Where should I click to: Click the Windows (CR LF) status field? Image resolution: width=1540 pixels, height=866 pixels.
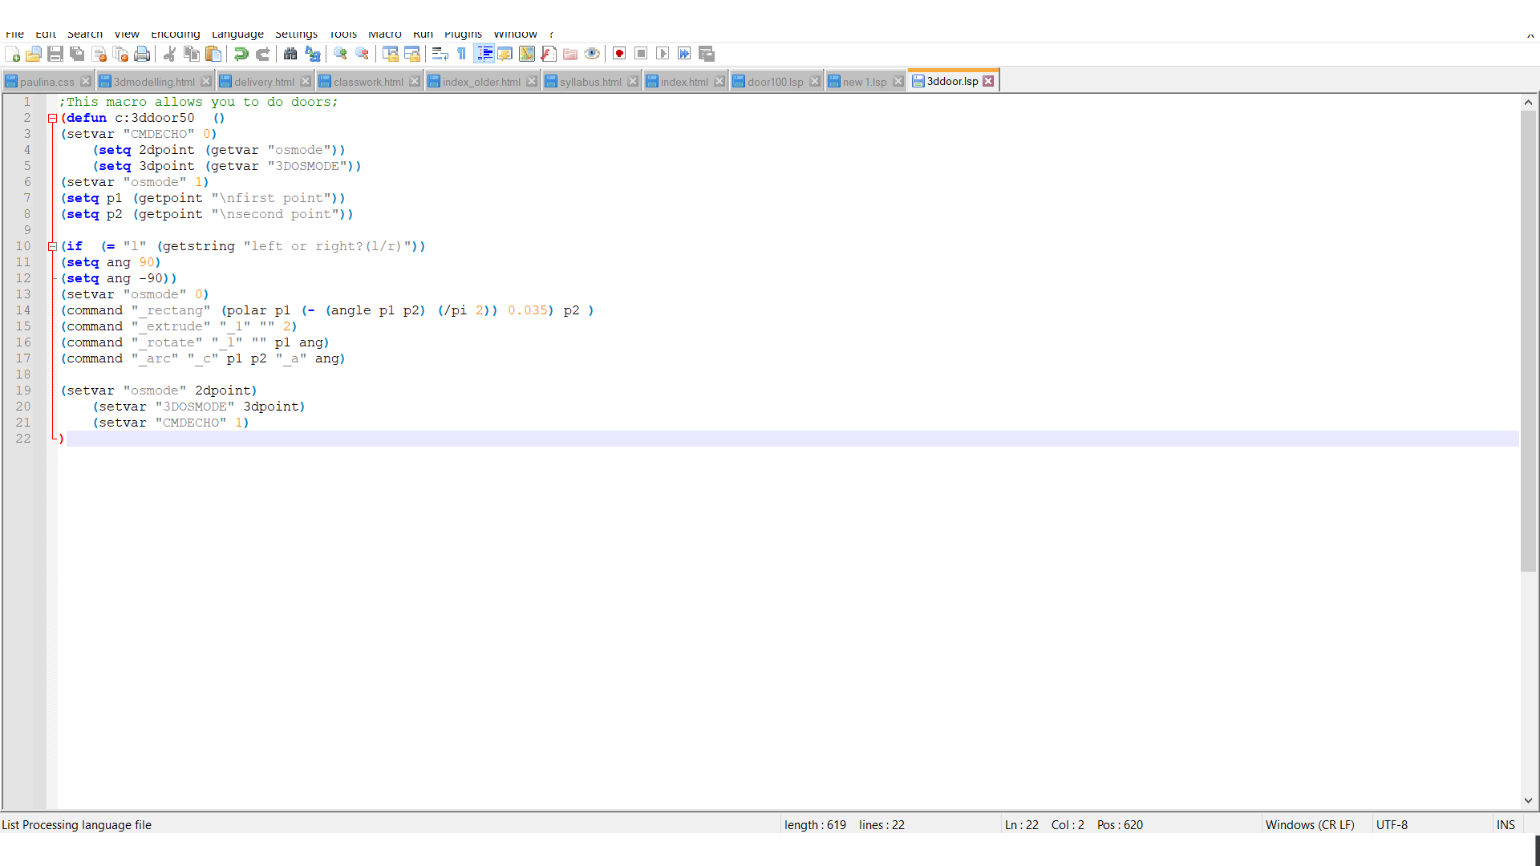coord(1310,824)
